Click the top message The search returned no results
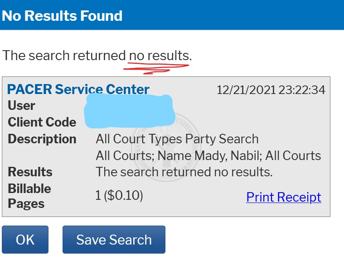The width and height of the screenshot is (344, 264). point(97,56)
